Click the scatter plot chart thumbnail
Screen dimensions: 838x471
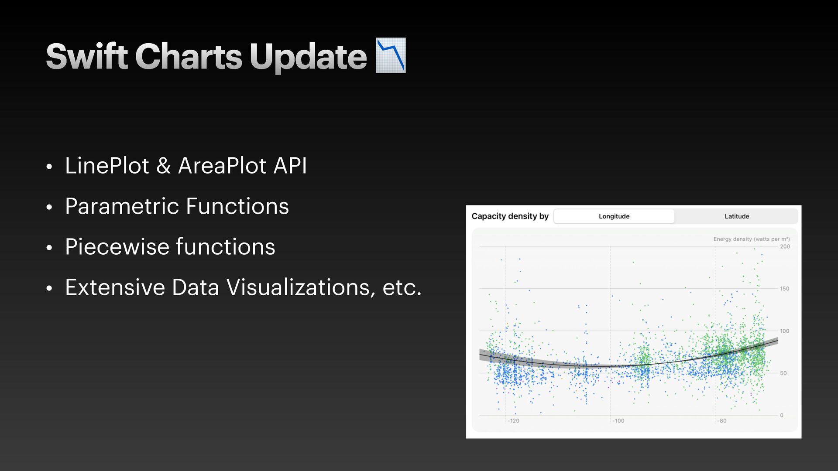[x=634, y=322]
